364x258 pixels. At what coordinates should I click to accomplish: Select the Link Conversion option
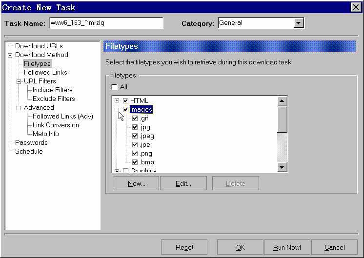[x=56, y=125]
